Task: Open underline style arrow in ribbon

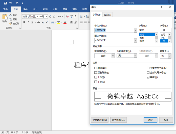Action: tap(35, 22)
